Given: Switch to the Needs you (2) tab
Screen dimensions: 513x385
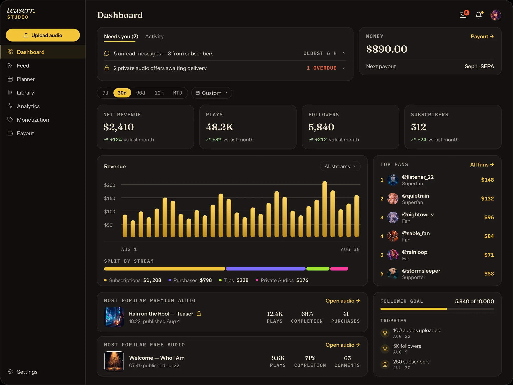Looking at the screenshot, I should point(121,36).
